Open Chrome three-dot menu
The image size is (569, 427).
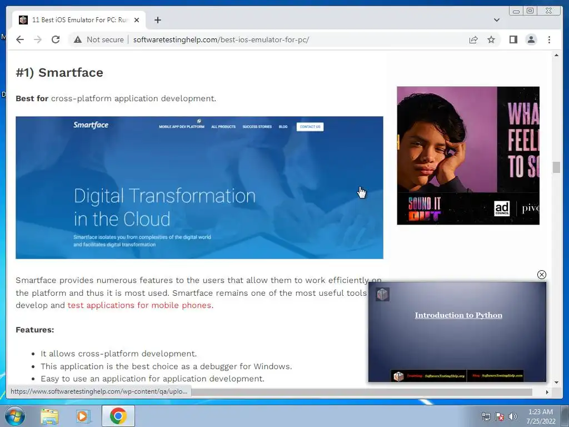click(549, 39)
